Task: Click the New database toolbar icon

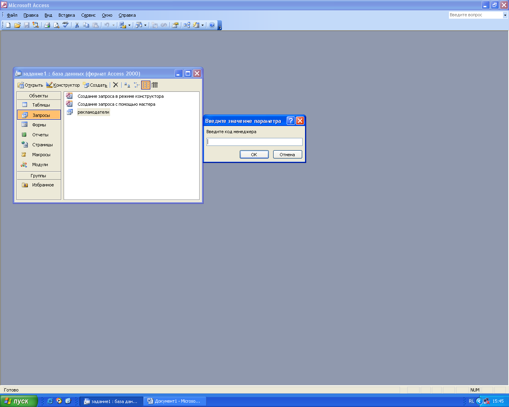Action: (x=8, y=25)
